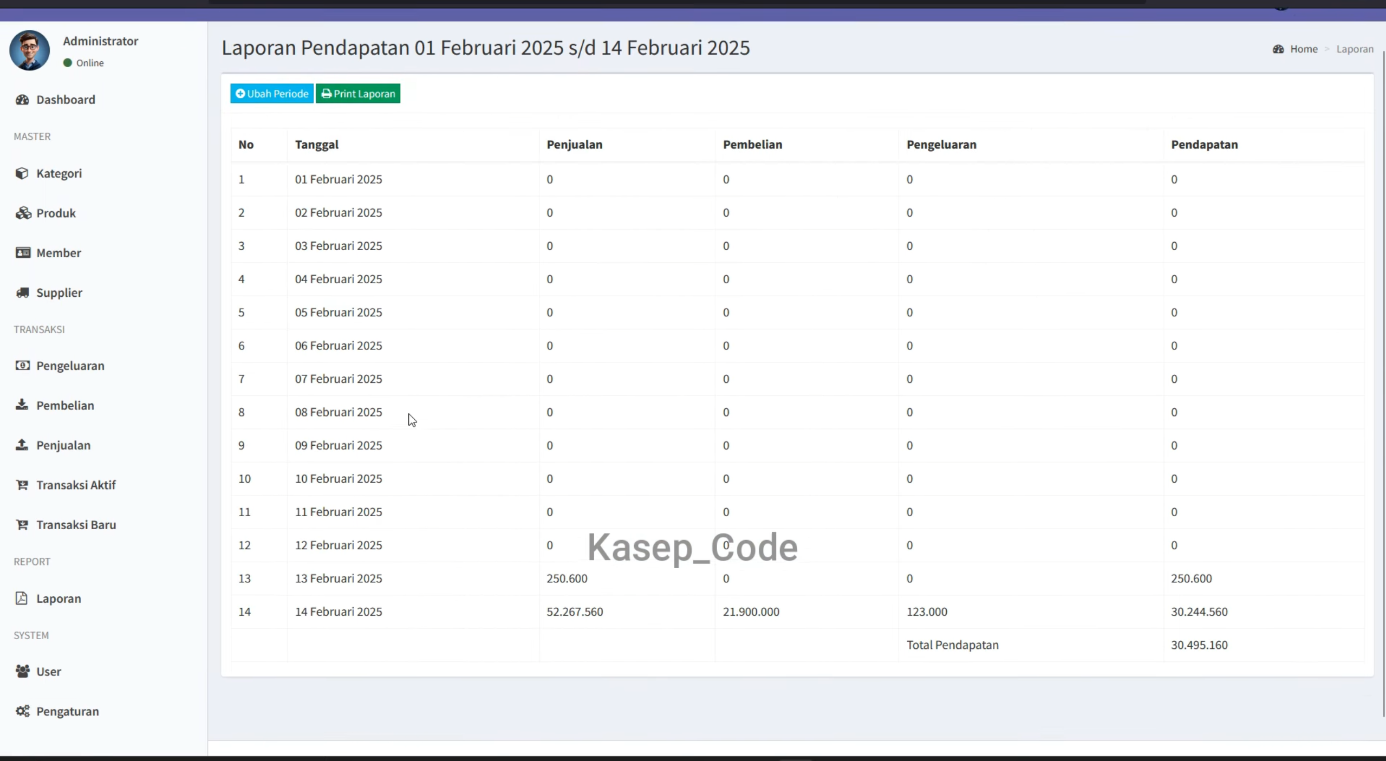
Task: Click the Home breadcrumb dashboard icon
Action: click(1278, 49)
